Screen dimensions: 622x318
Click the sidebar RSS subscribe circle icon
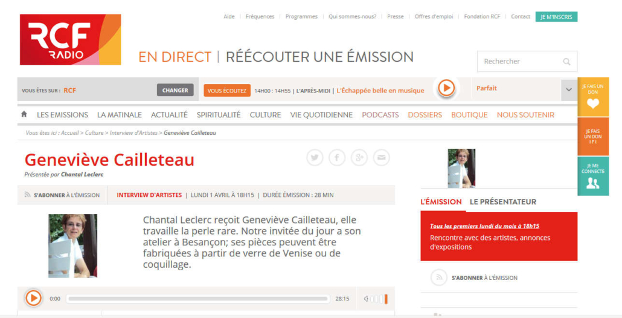tap(439, 277)
